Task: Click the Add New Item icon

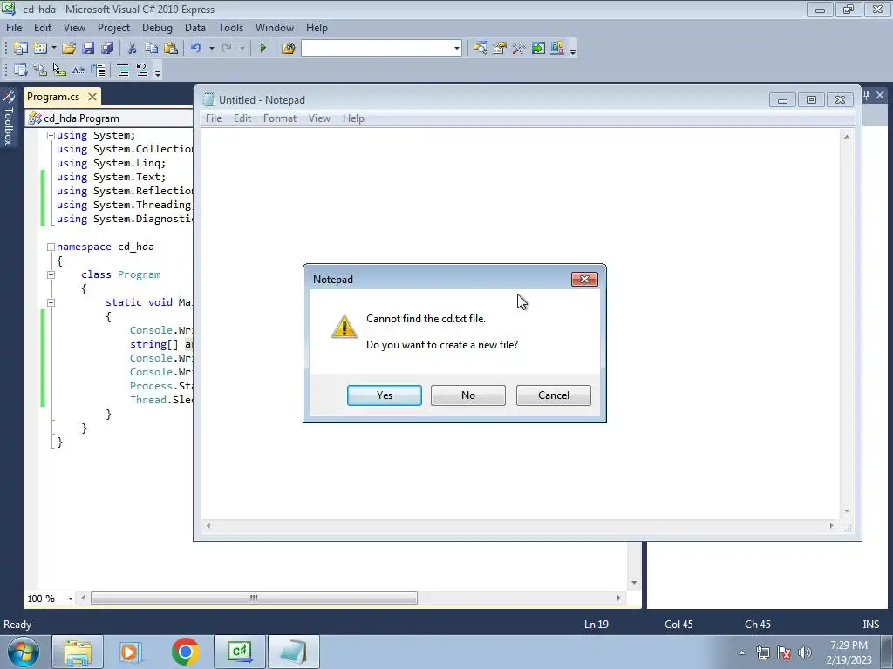Action: click(40, 49)
